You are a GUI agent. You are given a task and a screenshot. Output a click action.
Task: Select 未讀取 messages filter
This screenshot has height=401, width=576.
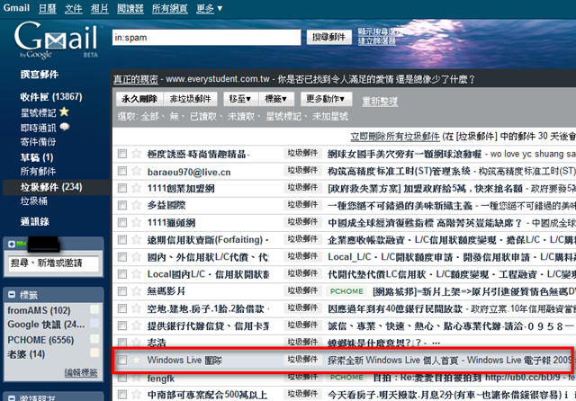coord(241,117)
